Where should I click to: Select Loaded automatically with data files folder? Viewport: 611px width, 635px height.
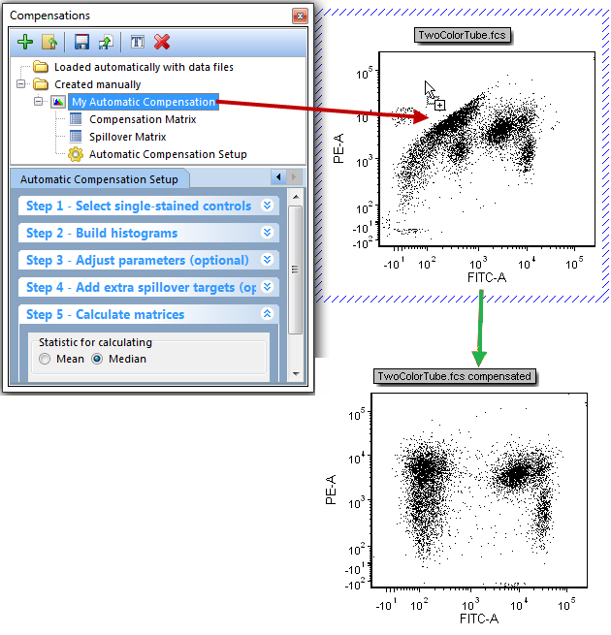[x=143, y=67]
